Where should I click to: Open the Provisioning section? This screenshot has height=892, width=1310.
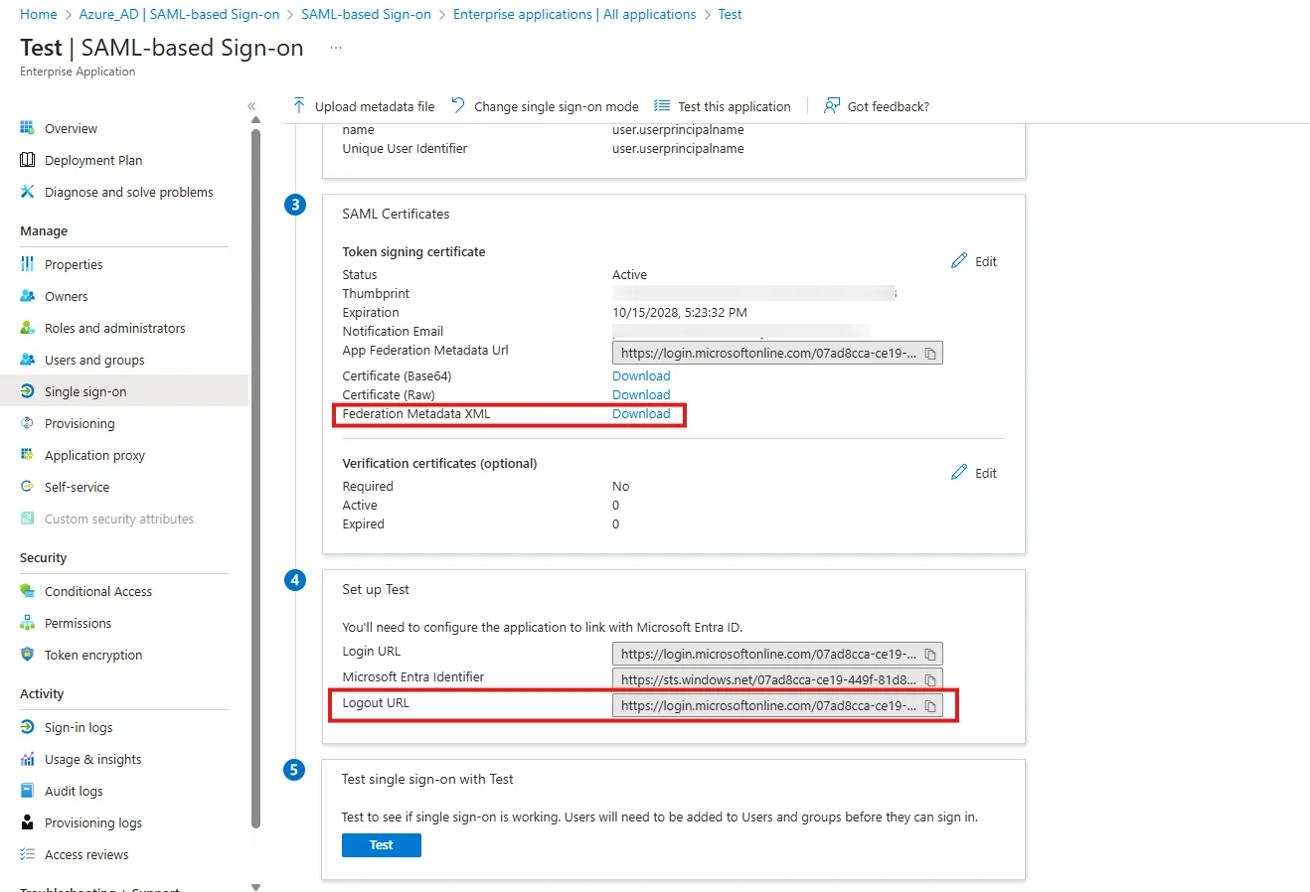click(84, 422)
